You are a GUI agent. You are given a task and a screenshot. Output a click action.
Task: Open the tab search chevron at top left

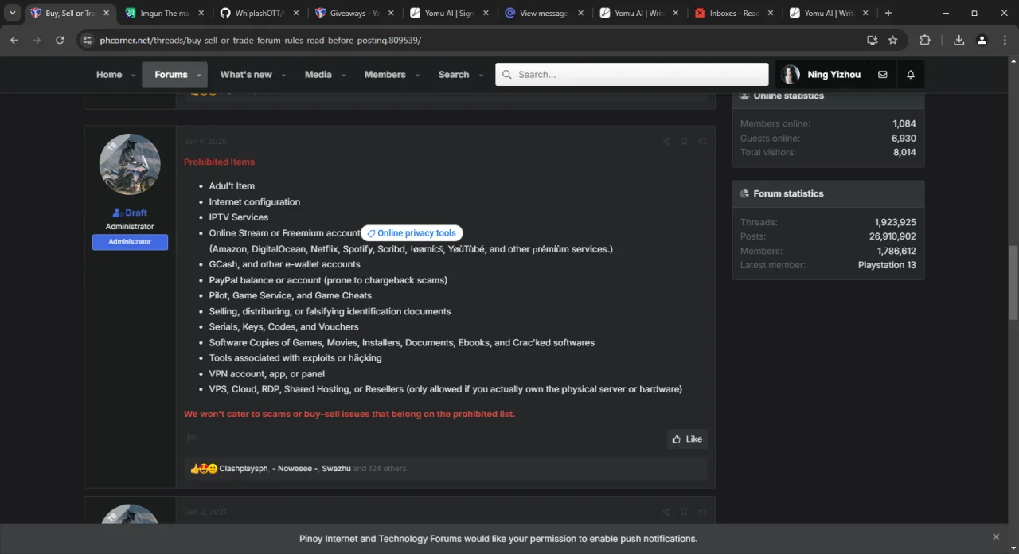click(x=12, y=13)
